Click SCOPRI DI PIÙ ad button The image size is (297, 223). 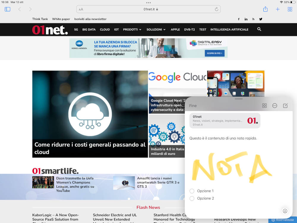point(214,53)
